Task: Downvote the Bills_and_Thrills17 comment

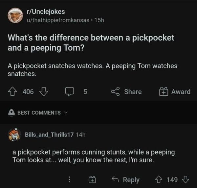Action: click(x=186, y=180)
